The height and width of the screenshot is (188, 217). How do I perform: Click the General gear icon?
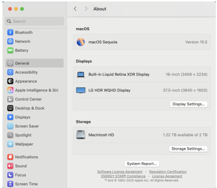(10, 63)
